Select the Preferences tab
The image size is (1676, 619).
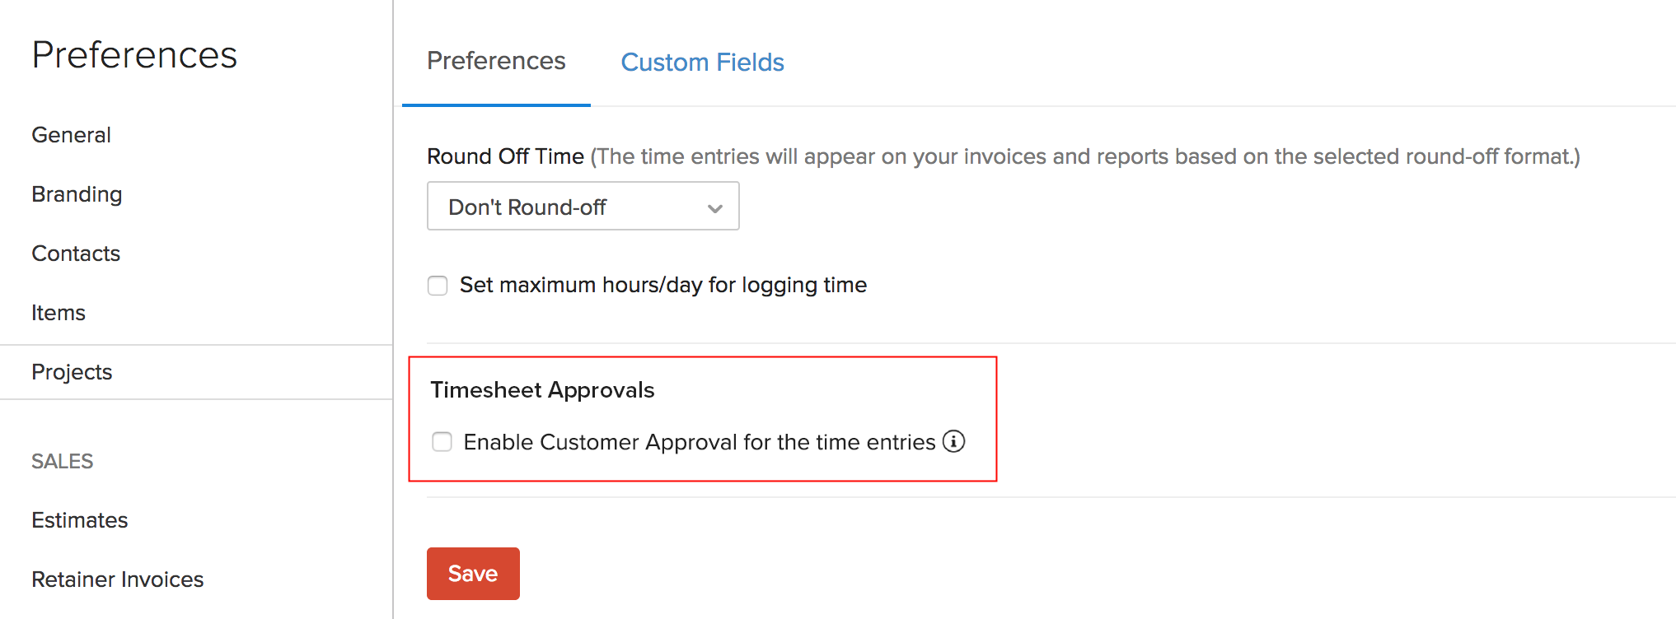pos(495,60)
